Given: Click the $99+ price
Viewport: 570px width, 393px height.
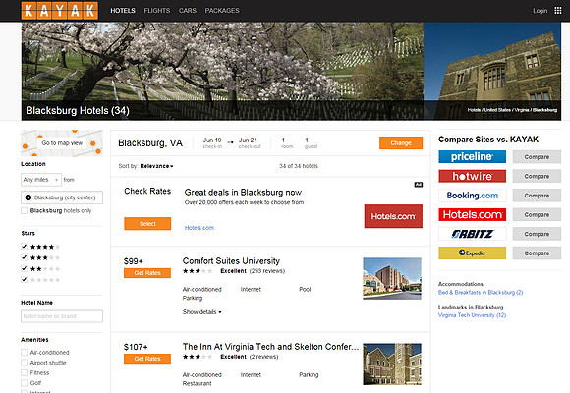Looking at the screenshot, I should pyautogui.click(x=134, y=261).
